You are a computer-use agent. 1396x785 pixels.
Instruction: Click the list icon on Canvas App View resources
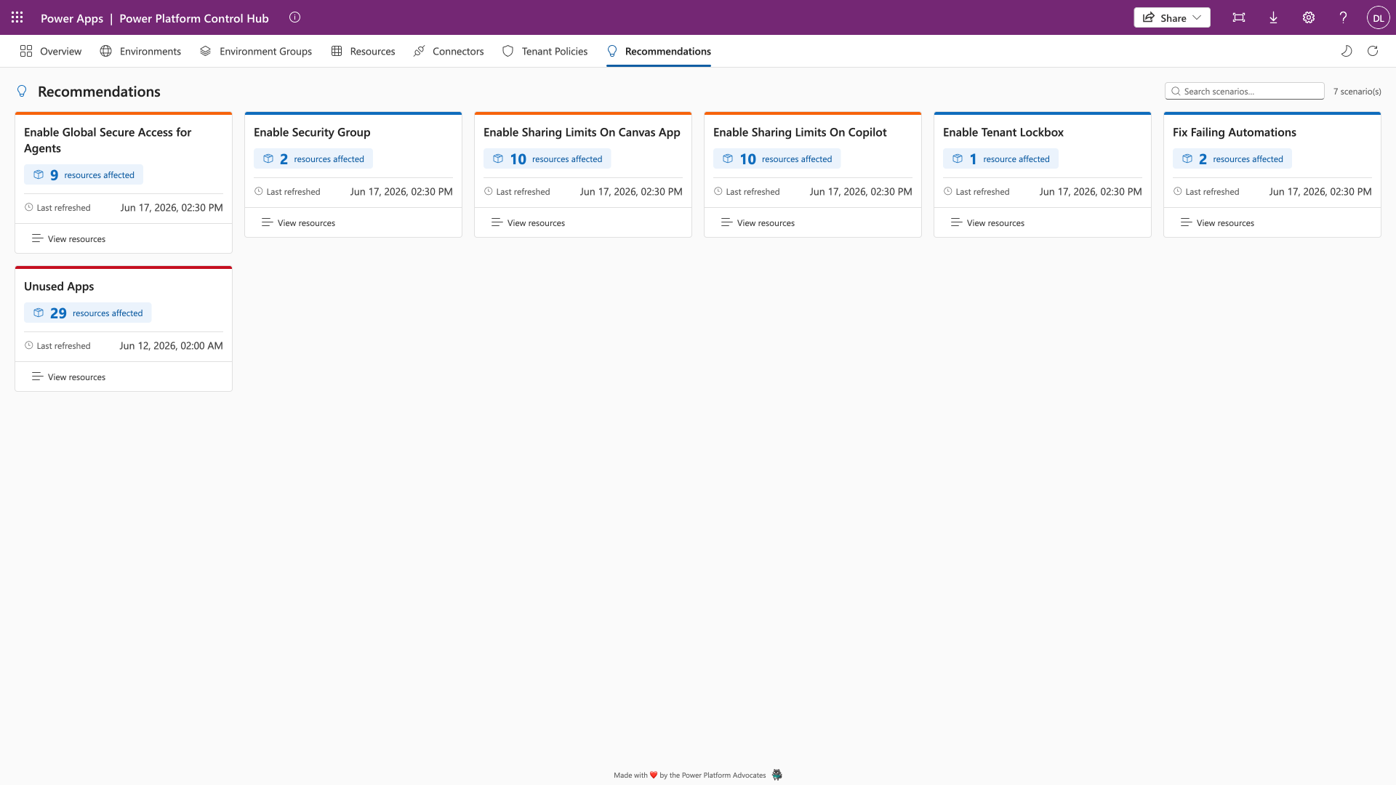click(497, 222)
